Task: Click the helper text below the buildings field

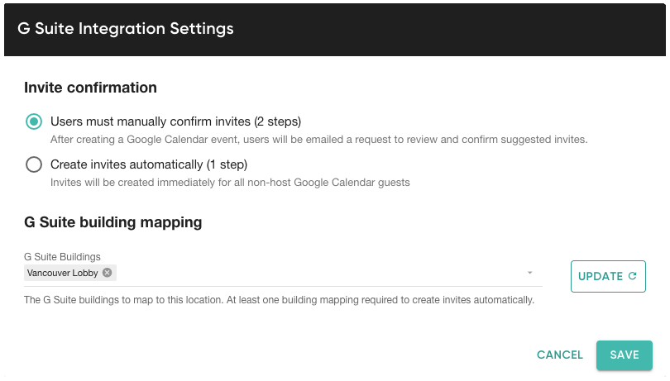Action: coord(279,300)
